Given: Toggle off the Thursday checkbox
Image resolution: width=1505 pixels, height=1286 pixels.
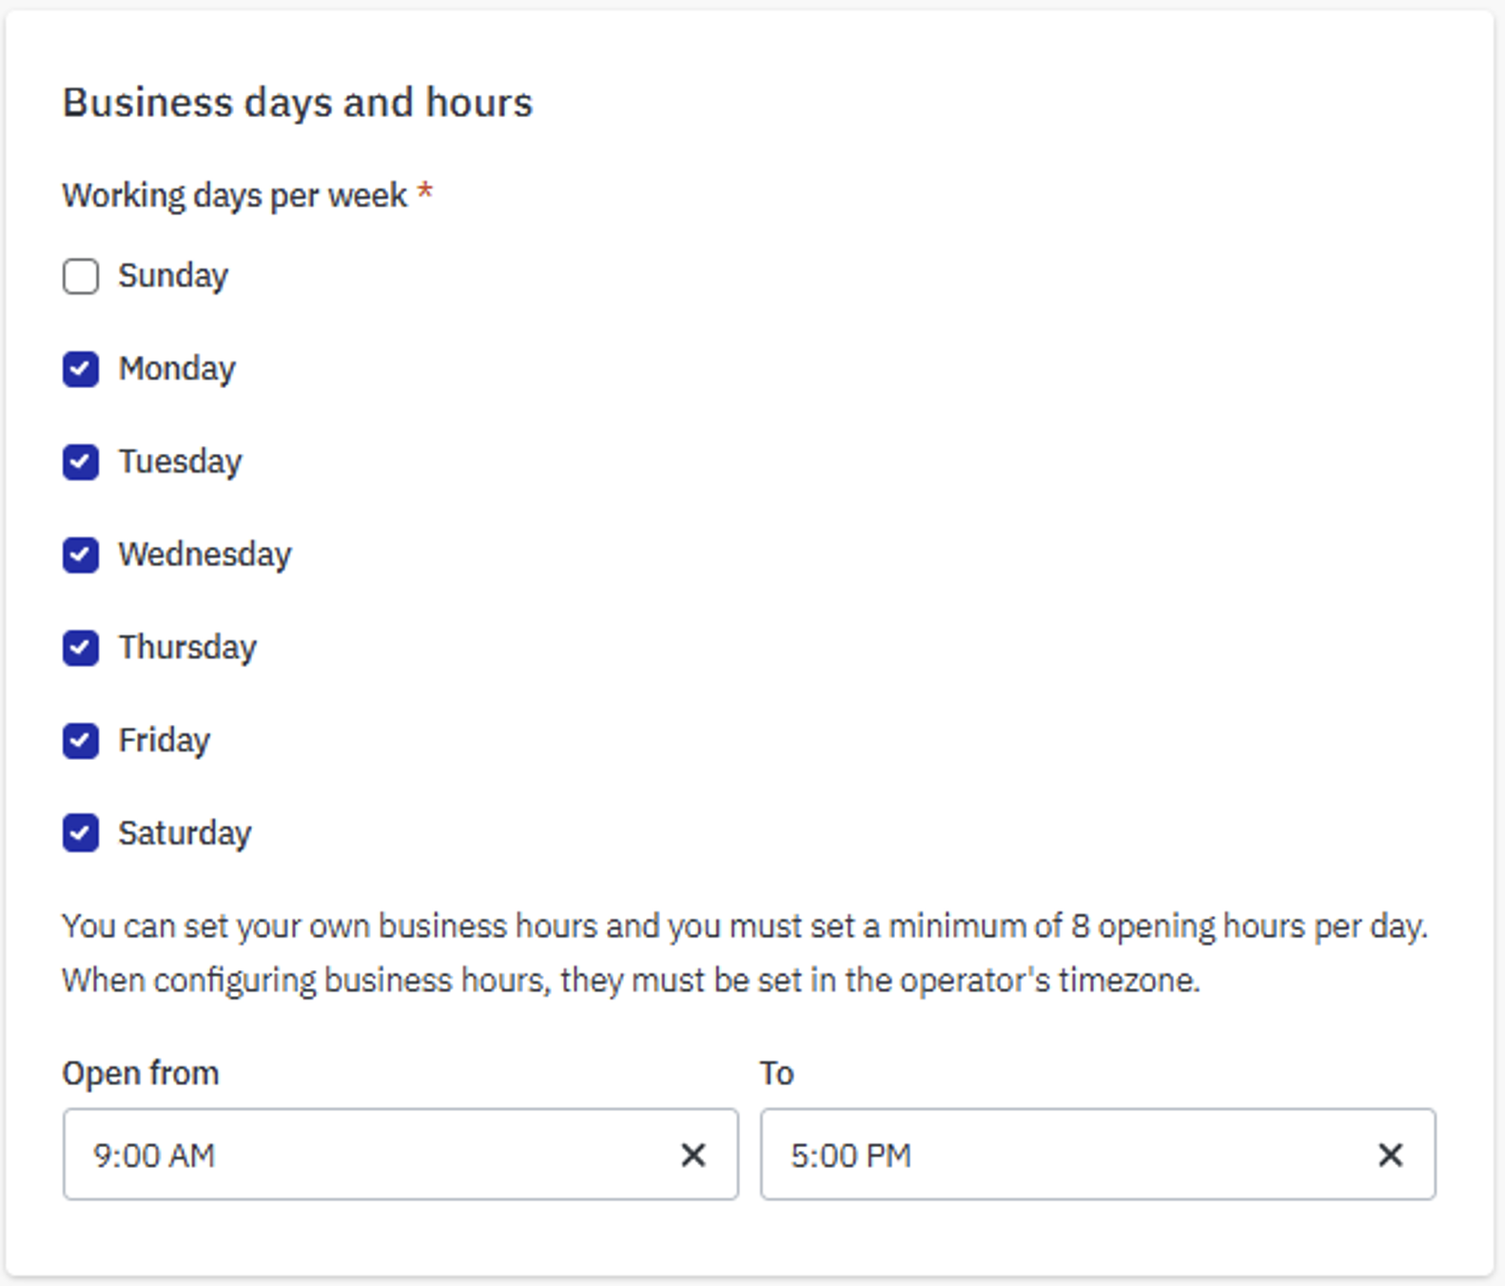Looking at the screenshot, I should tap(81, 648).
